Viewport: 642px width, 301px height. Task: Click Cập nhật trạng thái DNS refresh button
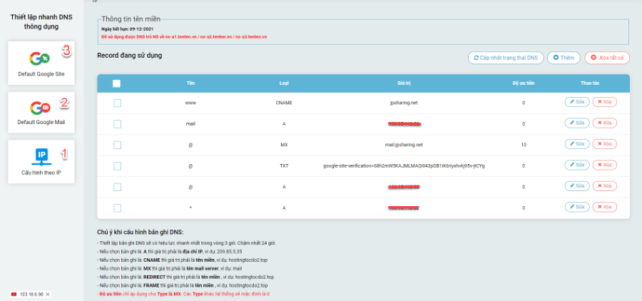tap(506, 58)
